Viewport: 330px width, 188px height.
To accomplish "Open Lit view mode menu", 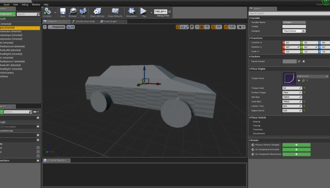I will [71, 27].
